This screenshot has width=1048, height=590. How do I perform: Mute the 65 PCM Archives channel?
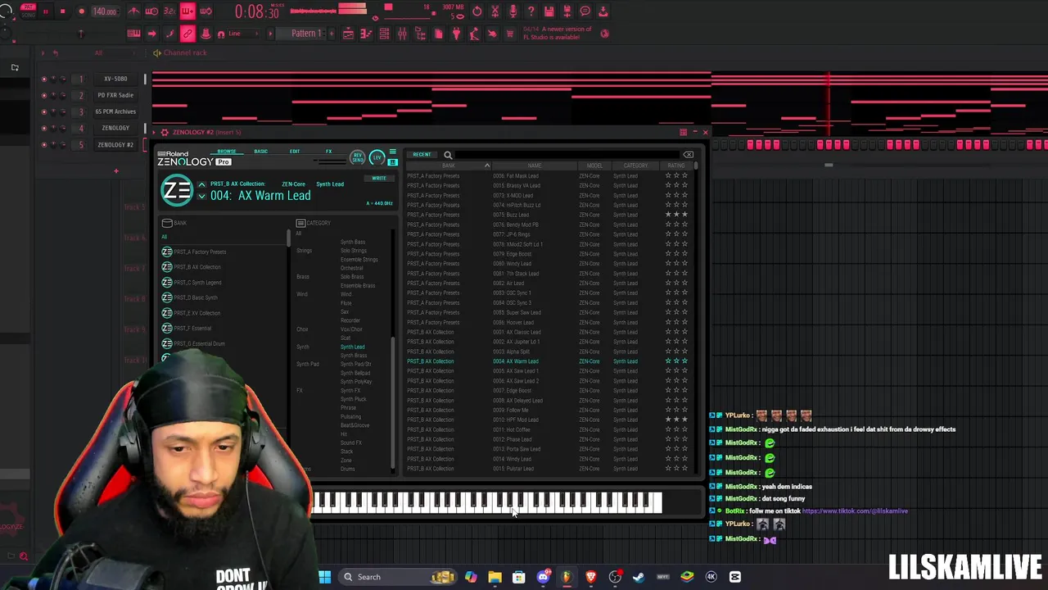click(x=44, y=111)
